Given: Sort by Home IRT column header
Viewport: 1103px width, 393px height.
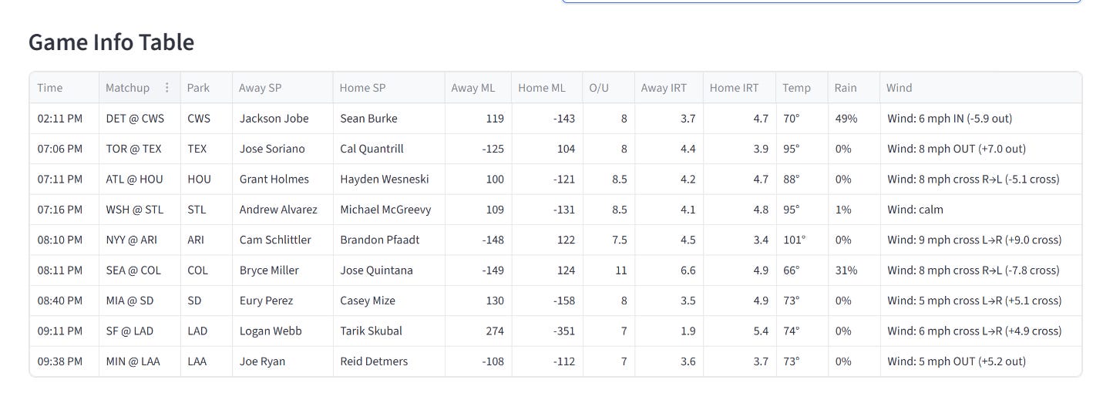Looking at the screenshot, I should (x=739, y=88).
